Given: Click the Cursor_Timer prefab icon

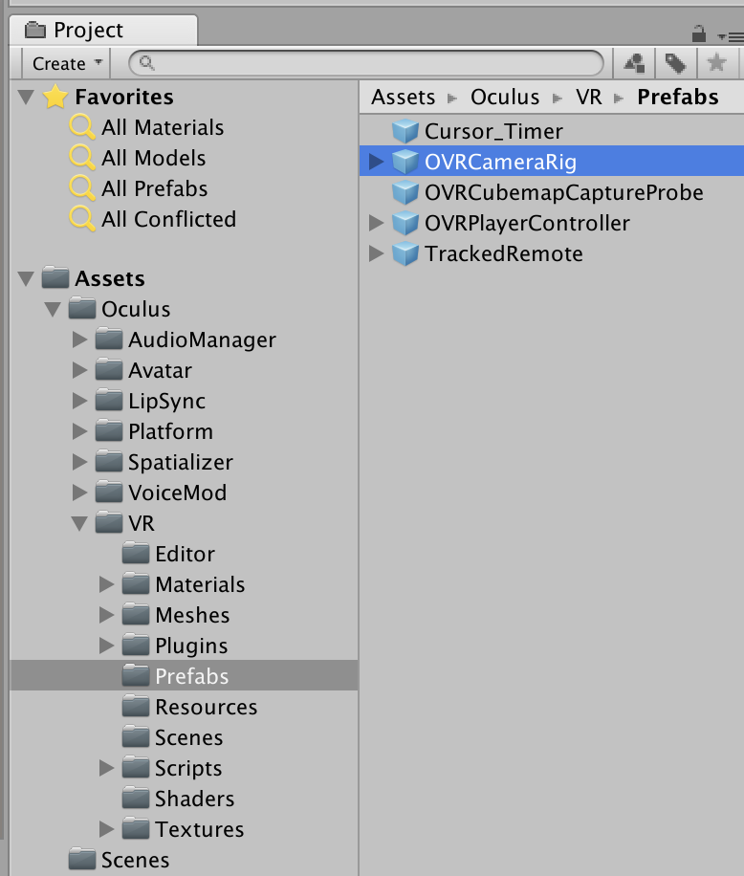Looking at the screenshot, I should click(407, 131).
